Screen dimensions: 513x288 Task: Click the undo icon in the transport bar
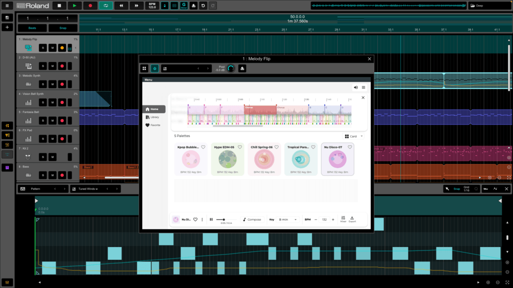[x=203, y=5]
